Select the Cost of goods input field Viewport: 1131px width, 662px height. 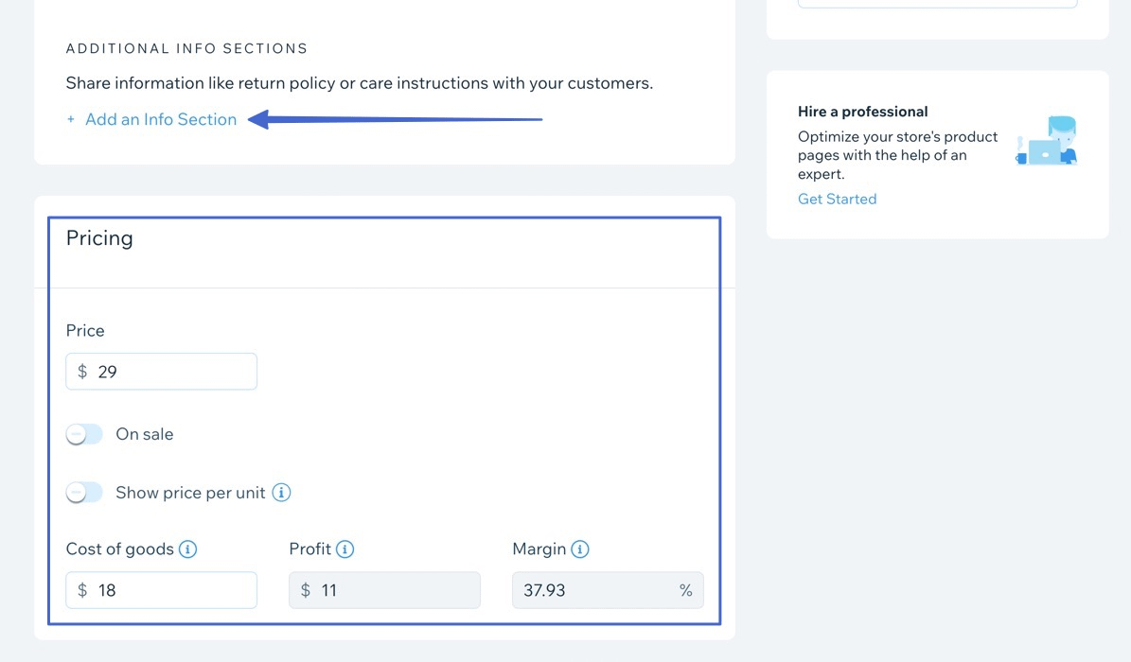(170, 590)
